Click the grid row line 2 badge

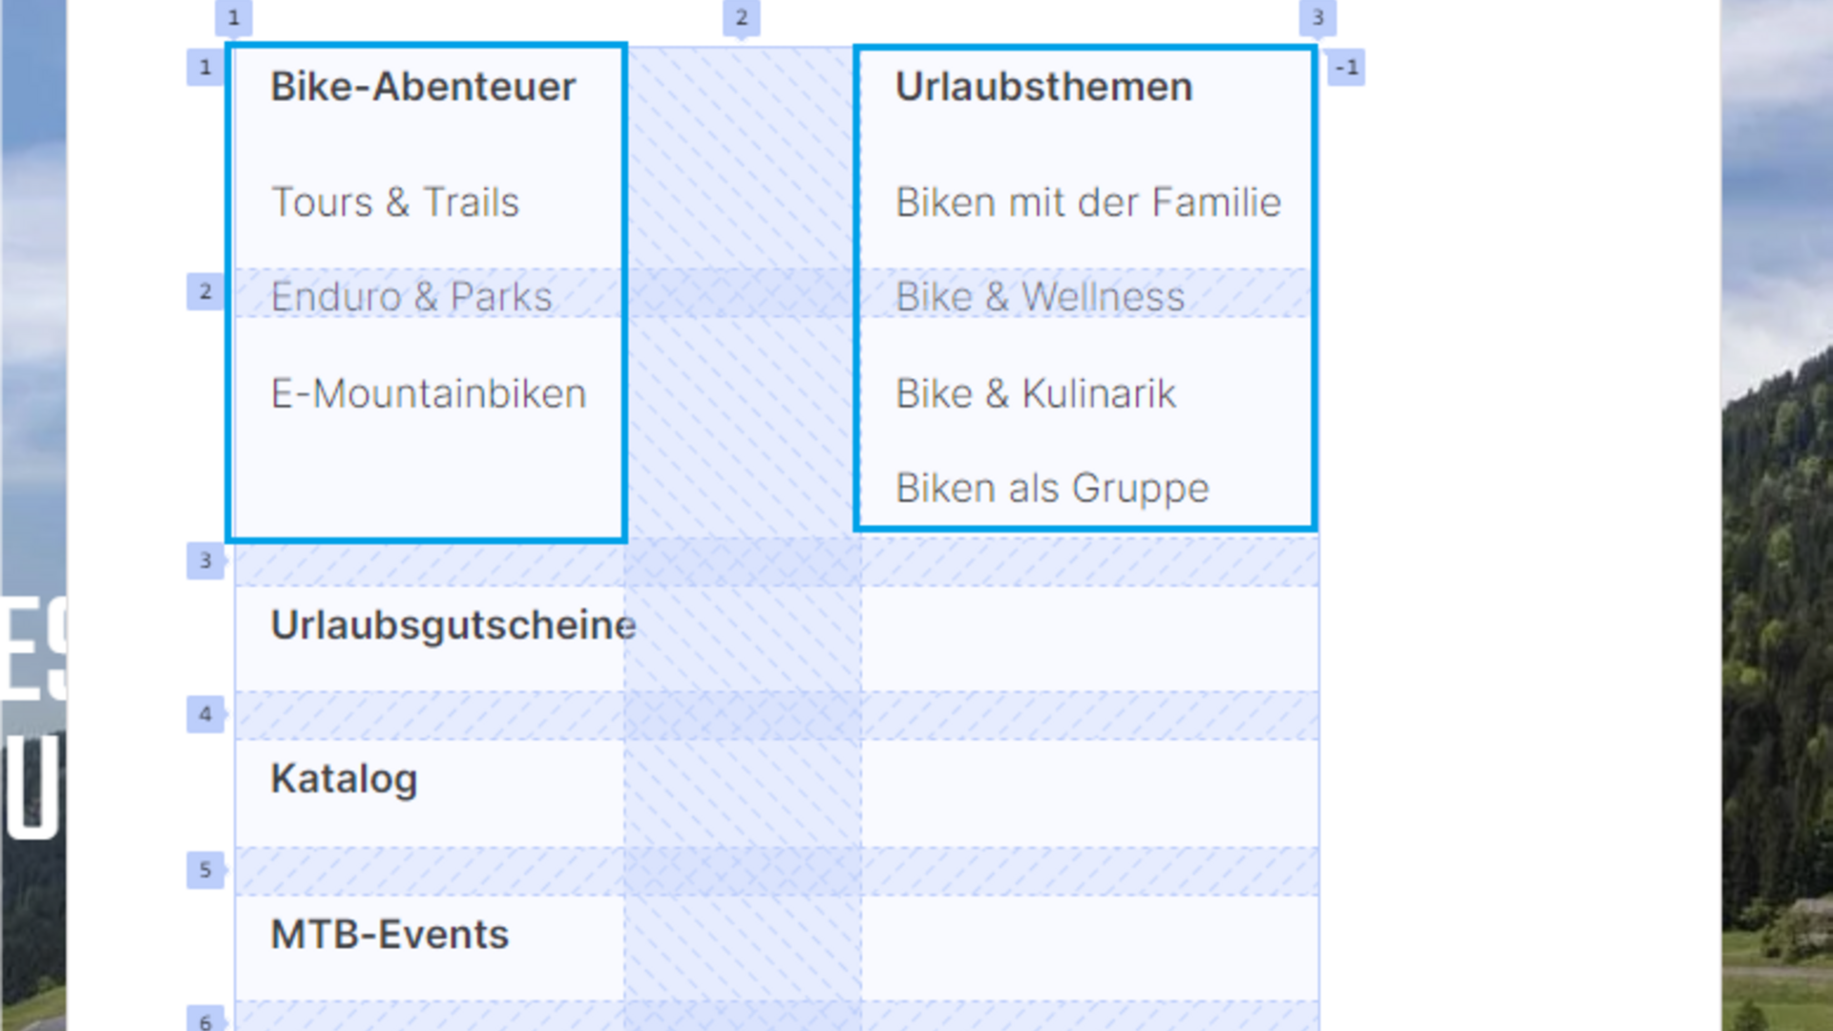205,292
